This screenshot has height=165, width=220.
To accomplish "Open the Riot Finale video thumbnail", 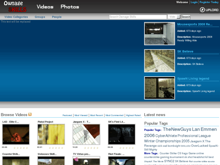I will (122, 161).
